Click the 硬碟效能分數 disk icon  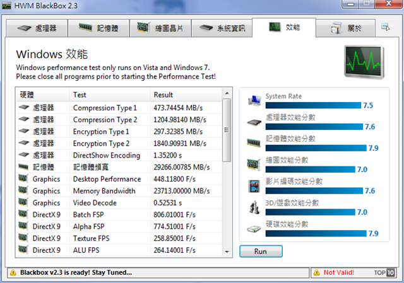click(254, 229)
